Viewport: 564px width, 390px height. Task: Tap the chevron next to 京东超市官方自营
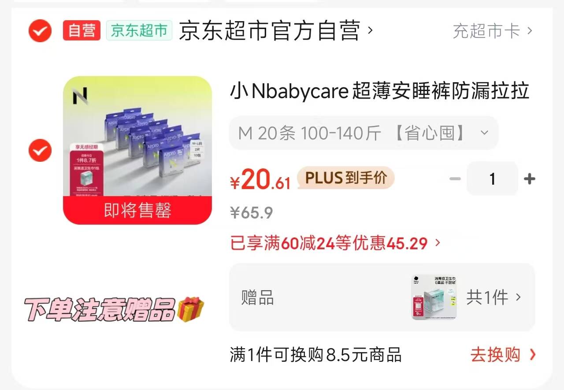tap(371, 30)
